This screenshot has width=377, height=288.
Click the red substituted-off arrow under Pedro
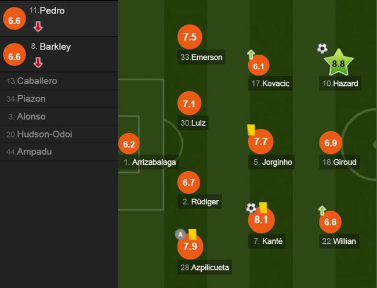pos(38,27)
